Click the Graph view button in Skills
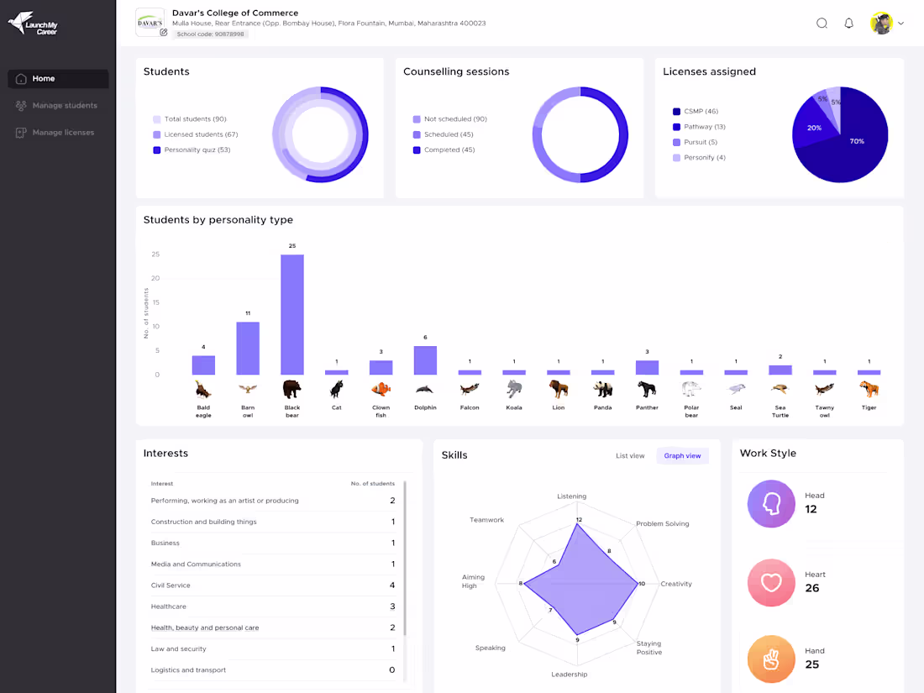 pos(681,454)
